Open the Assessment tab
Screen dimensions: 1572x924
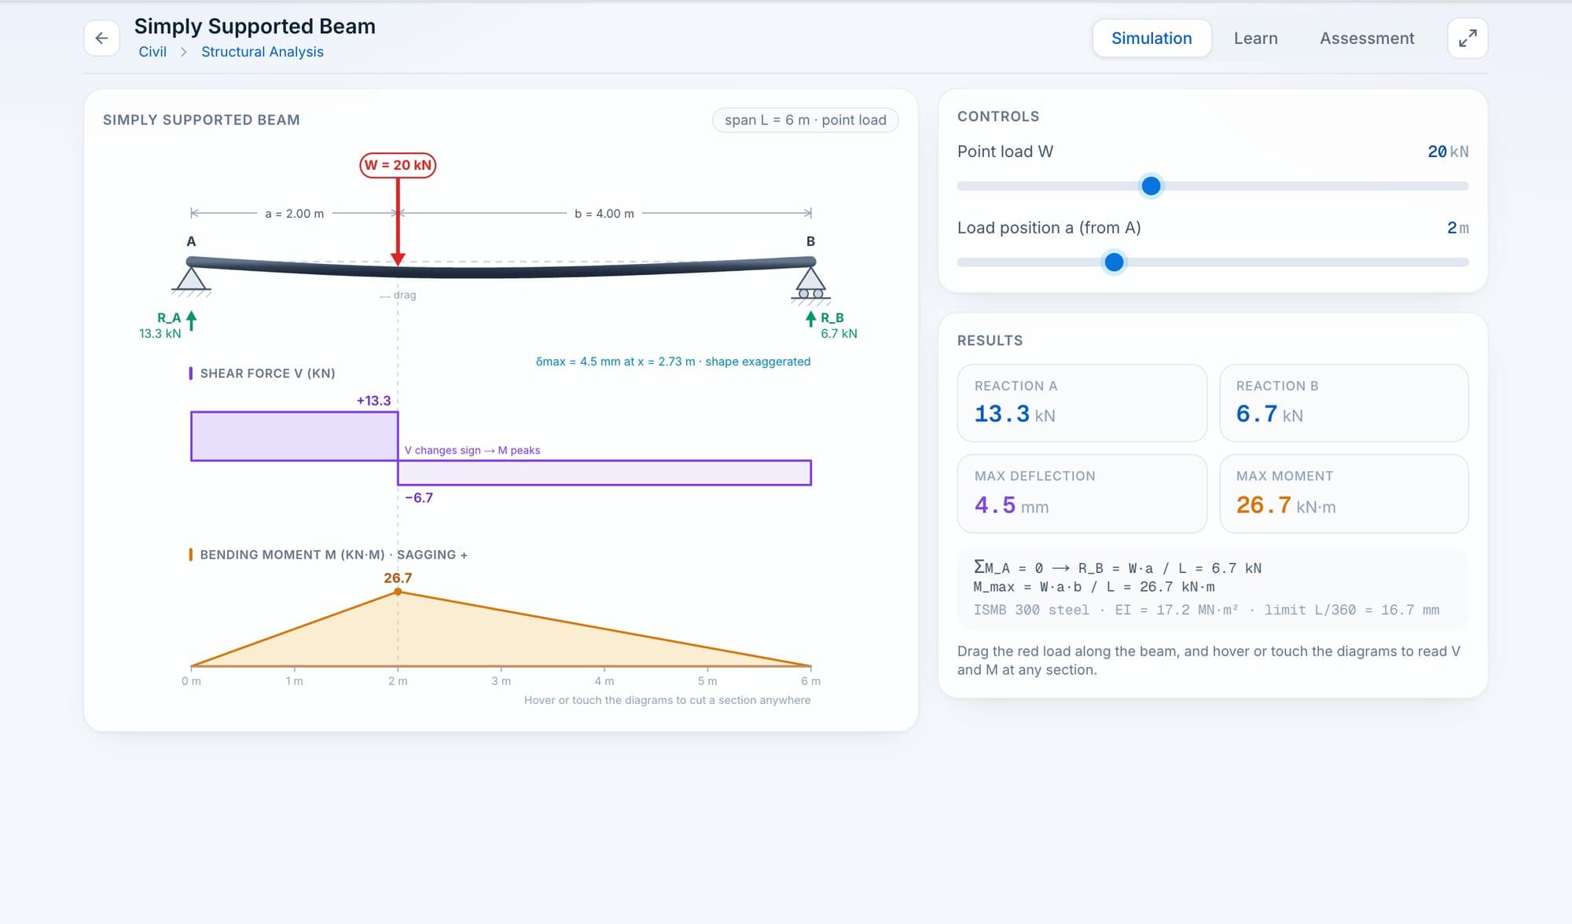[x=1367, y=38]
